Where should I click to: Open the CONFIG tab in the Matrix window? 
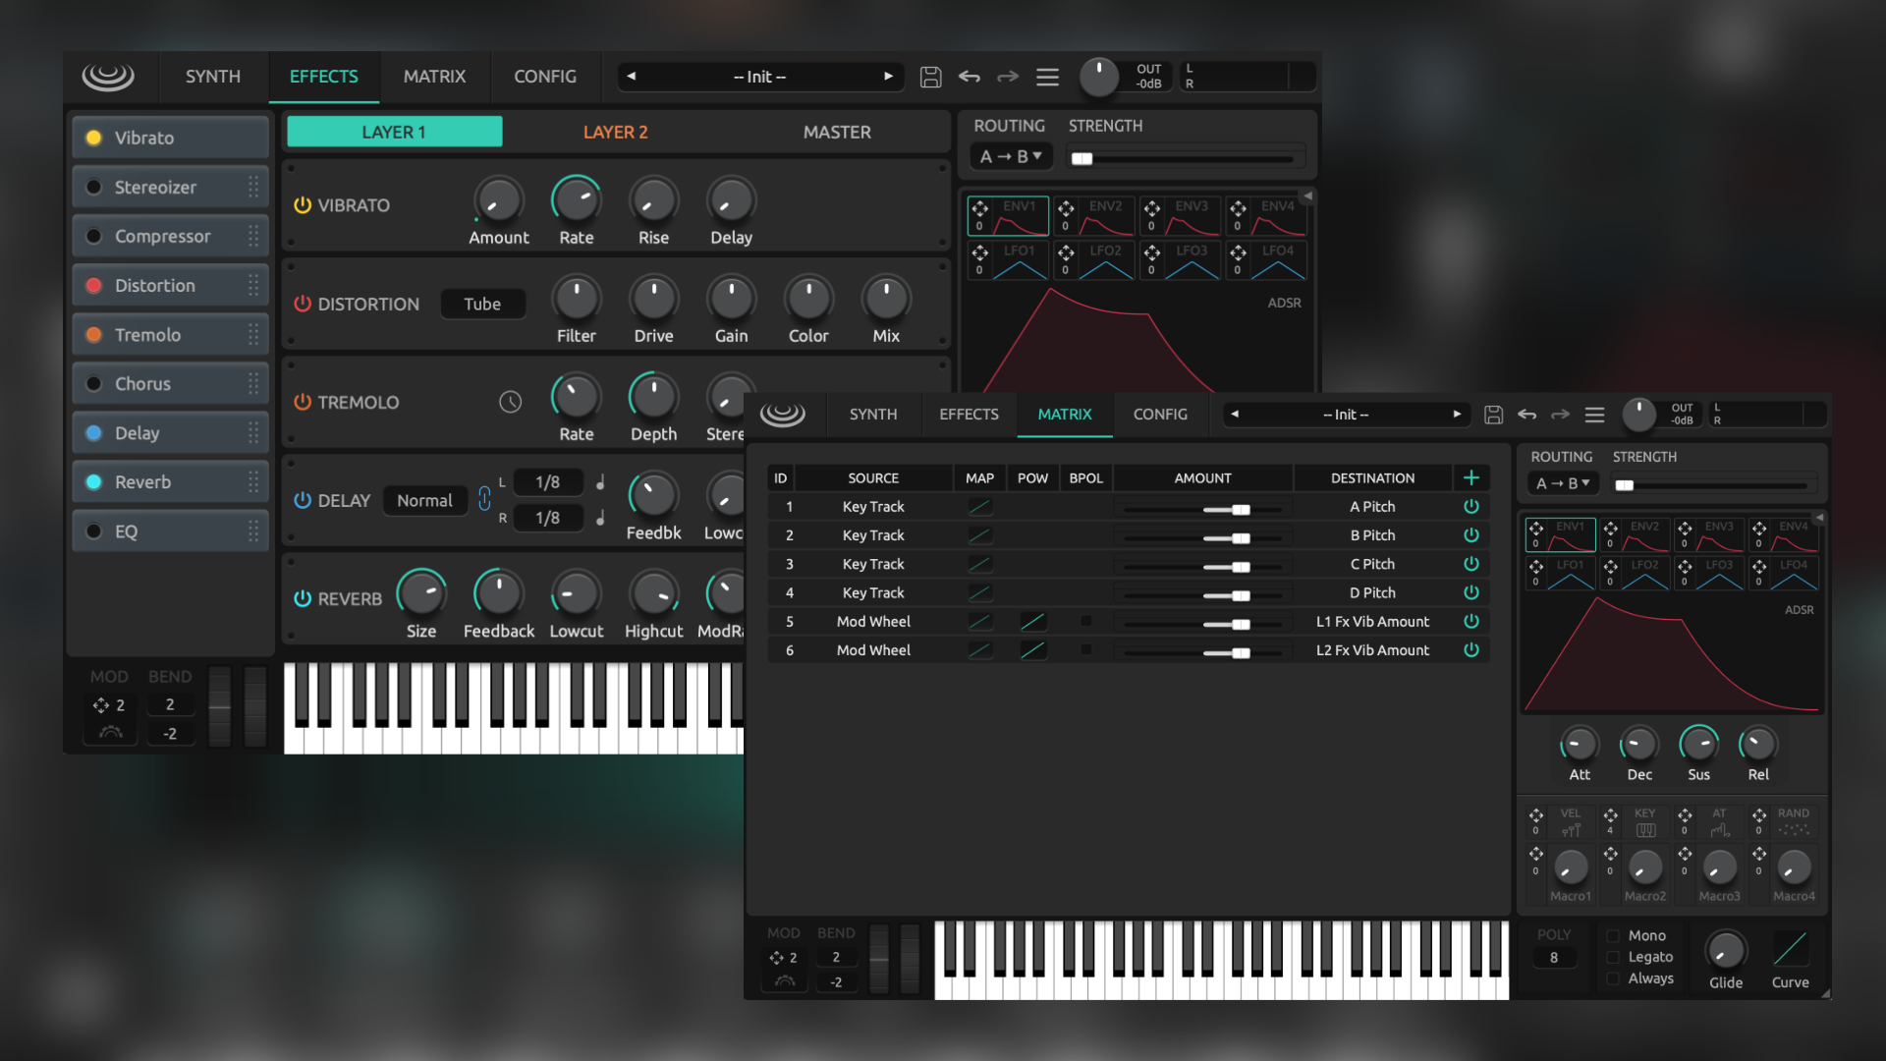[1159, 415]
